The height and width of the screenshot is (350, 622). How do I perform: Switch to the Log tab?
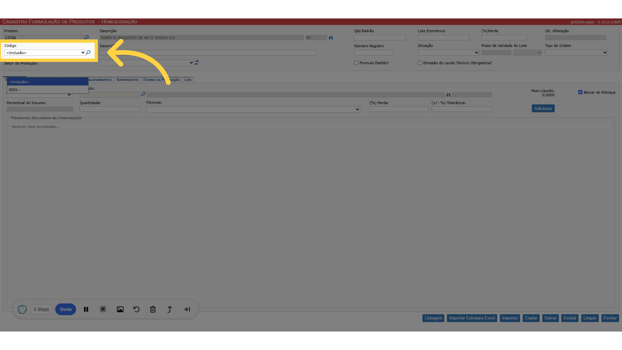pyautogui.click(x=188, y=80)
